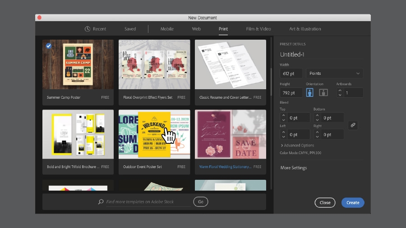Click the Recent clock icon

pyautogui.click(x=88, y=29)
